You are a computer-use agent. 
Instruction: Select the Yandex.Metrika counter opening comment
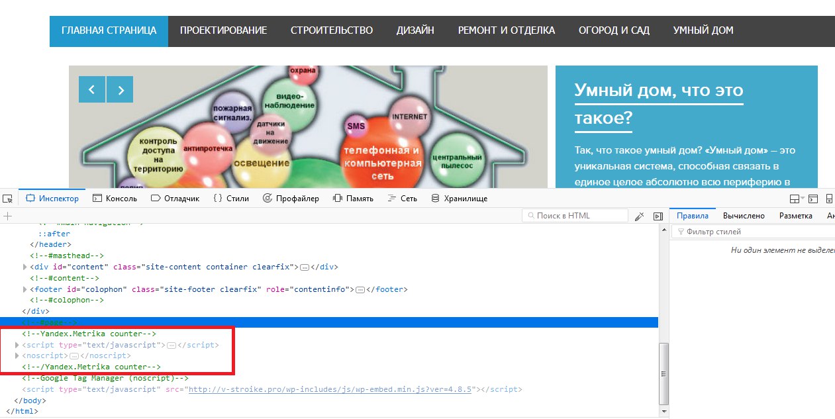click(x=89, y=334)
